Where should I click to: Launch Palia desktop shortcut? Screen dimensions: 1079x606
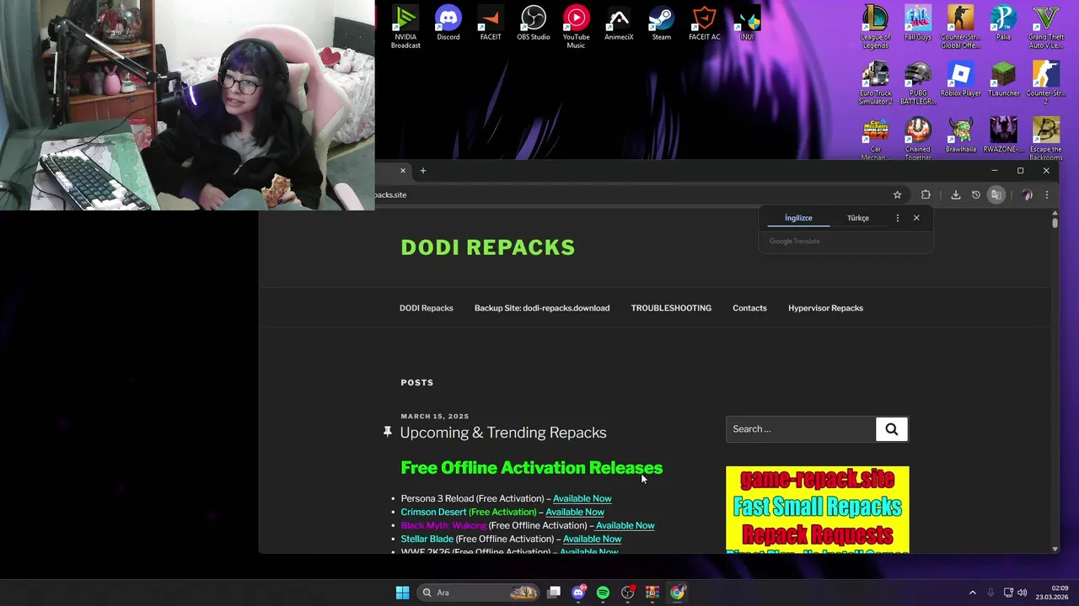click(1003, 24)
